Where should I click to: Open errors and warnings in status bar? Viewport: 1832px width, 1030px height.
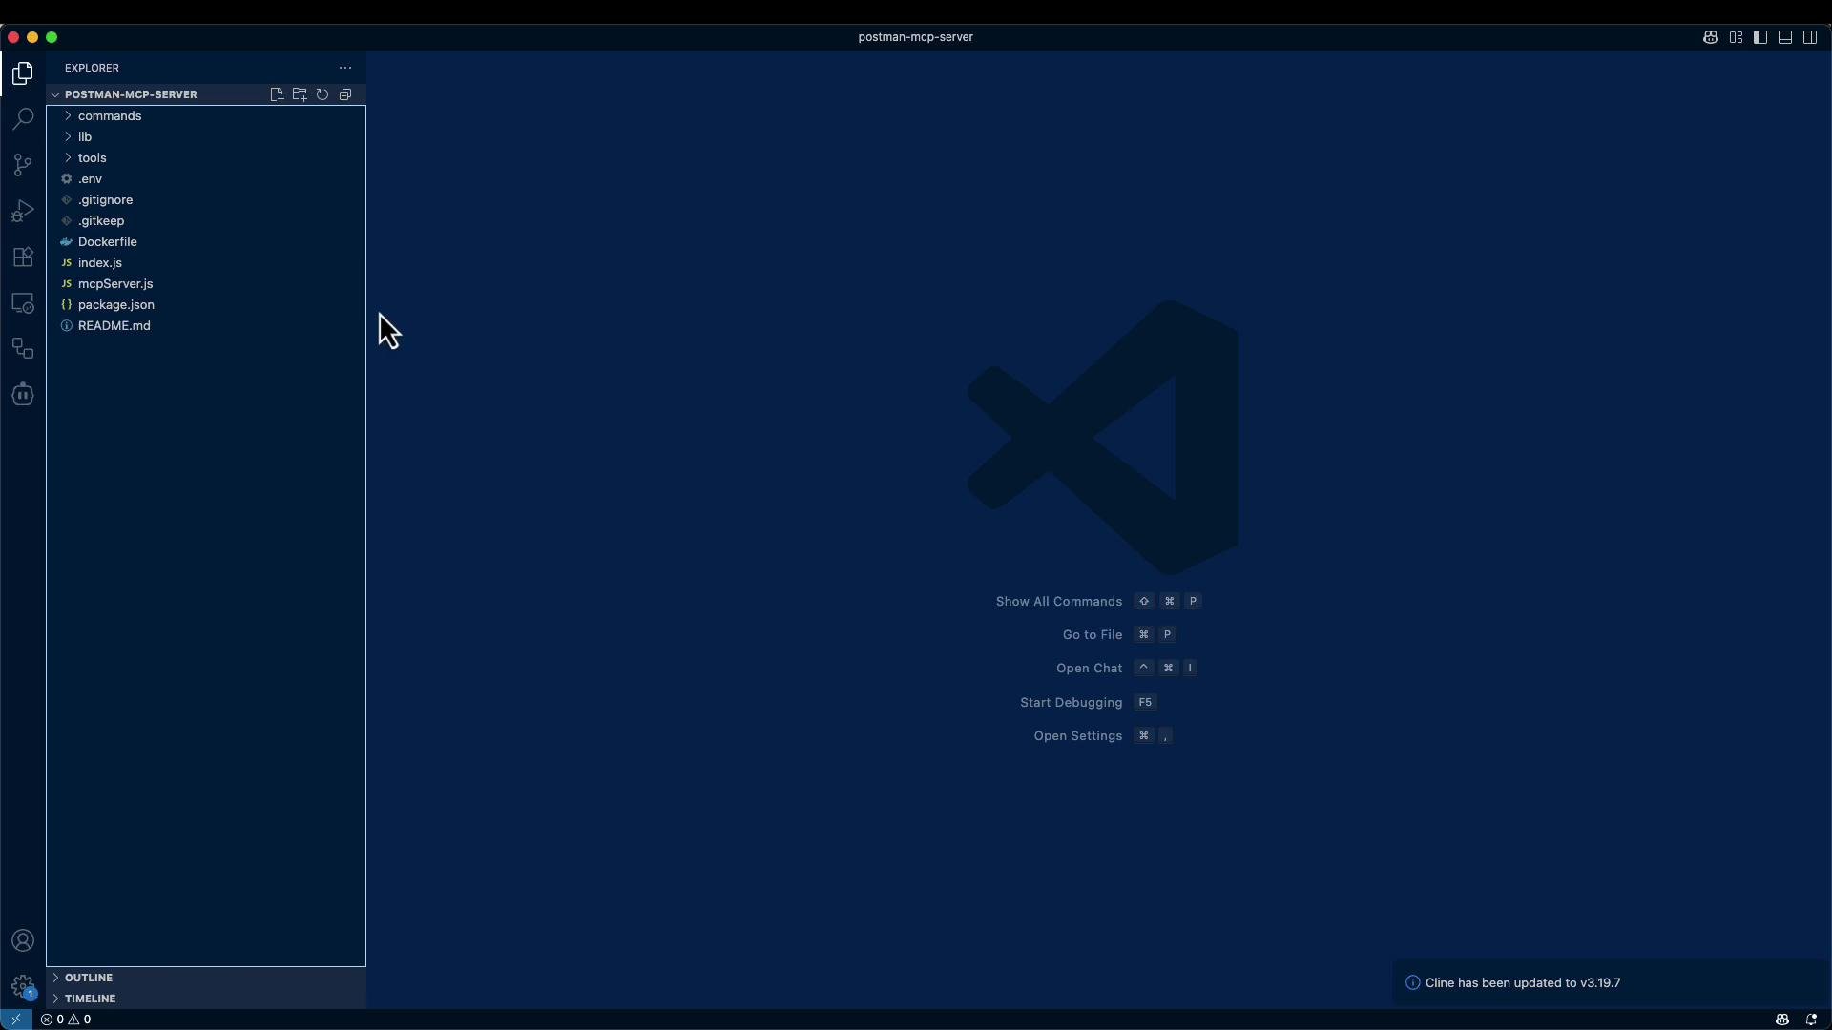coord(66,1020)
